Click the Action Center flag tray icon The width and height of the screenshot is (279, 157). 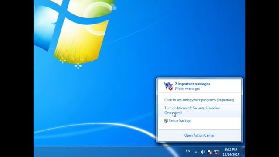coord(210,152)
